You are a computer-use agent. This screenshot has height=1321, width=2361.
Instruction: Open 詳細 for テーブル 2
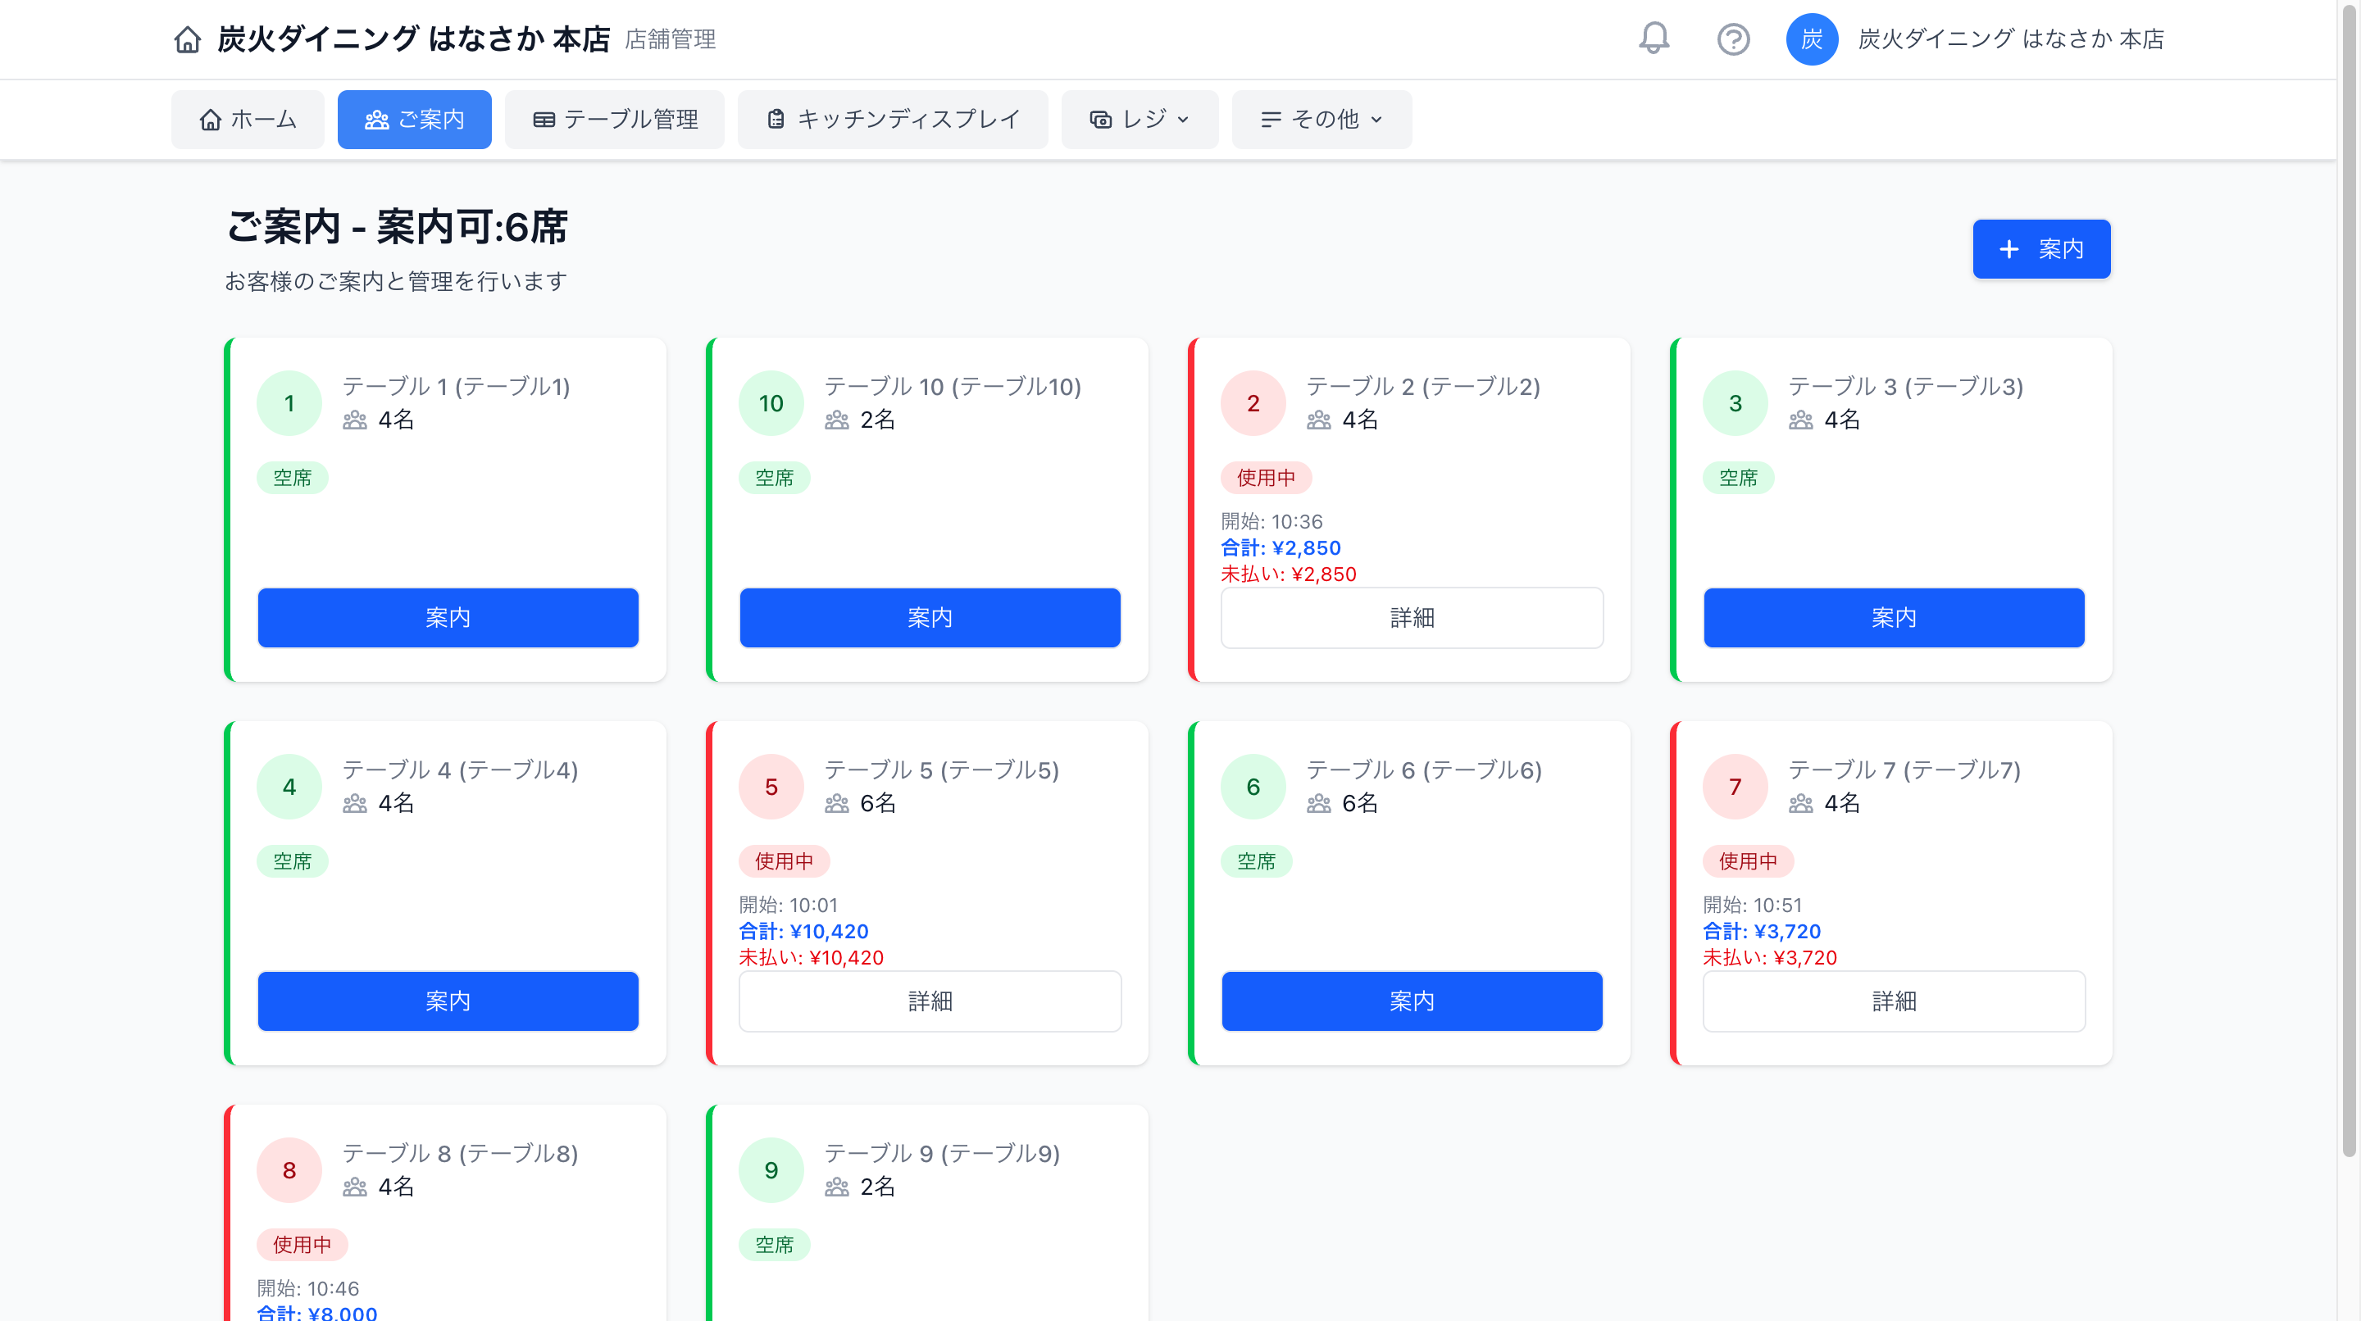(x=1412, y=619)
